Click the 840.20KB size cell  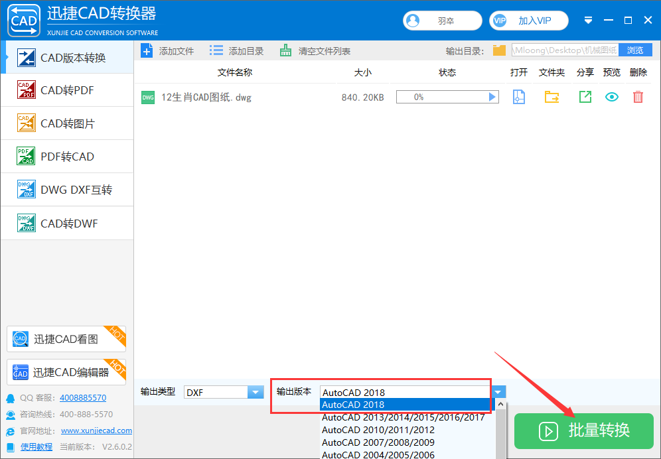pos(362,98)
